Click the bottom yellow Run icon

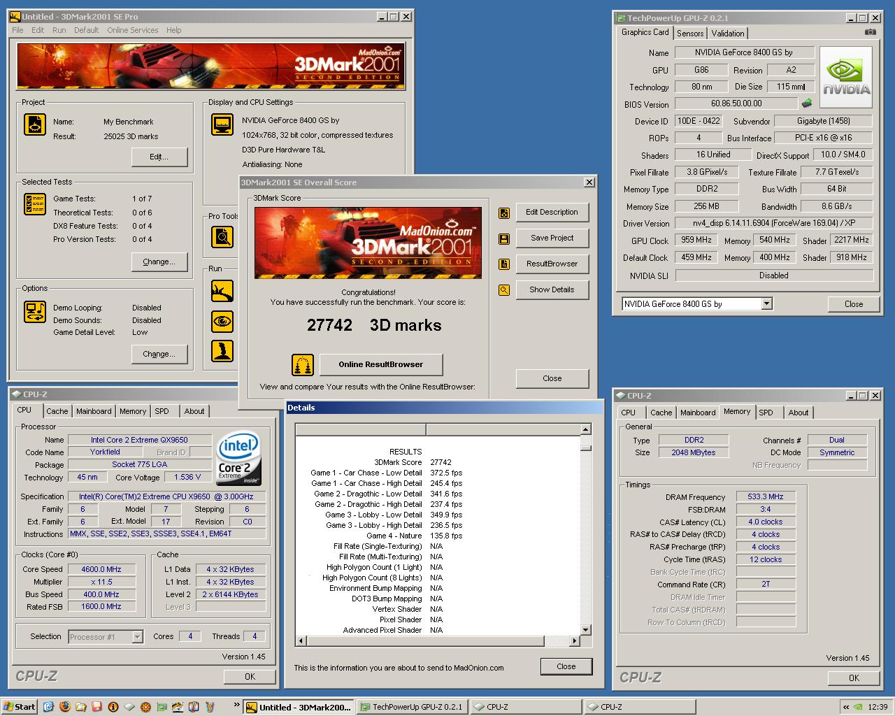[x=222, y=351]
